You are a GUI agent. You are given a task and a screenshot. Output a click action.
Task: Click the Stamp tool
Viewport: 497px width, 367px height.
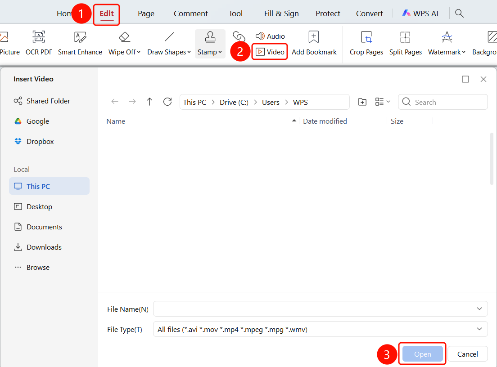coord(210,43)
